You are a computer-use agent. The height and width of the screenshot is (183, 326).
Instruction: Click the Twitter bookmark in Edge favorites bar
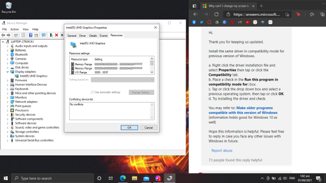[202, 22]
